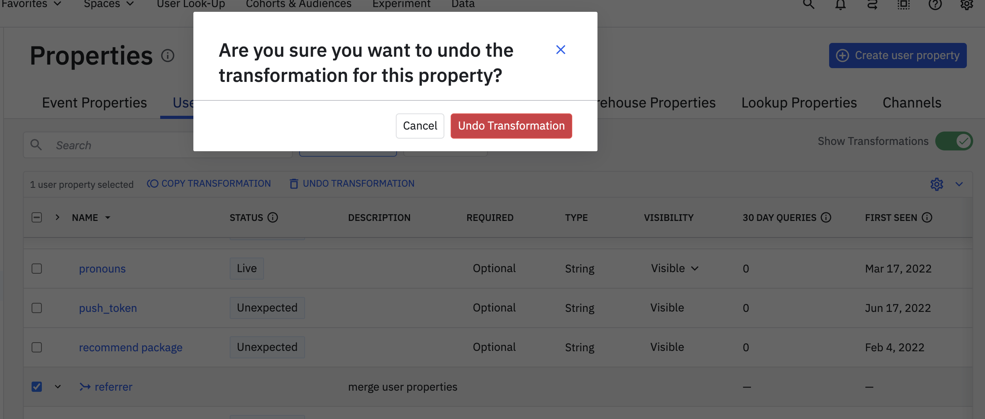Check the pronouns row checkbox
Viewport: 985px width, 419px height.
click(x=37, y=269)
